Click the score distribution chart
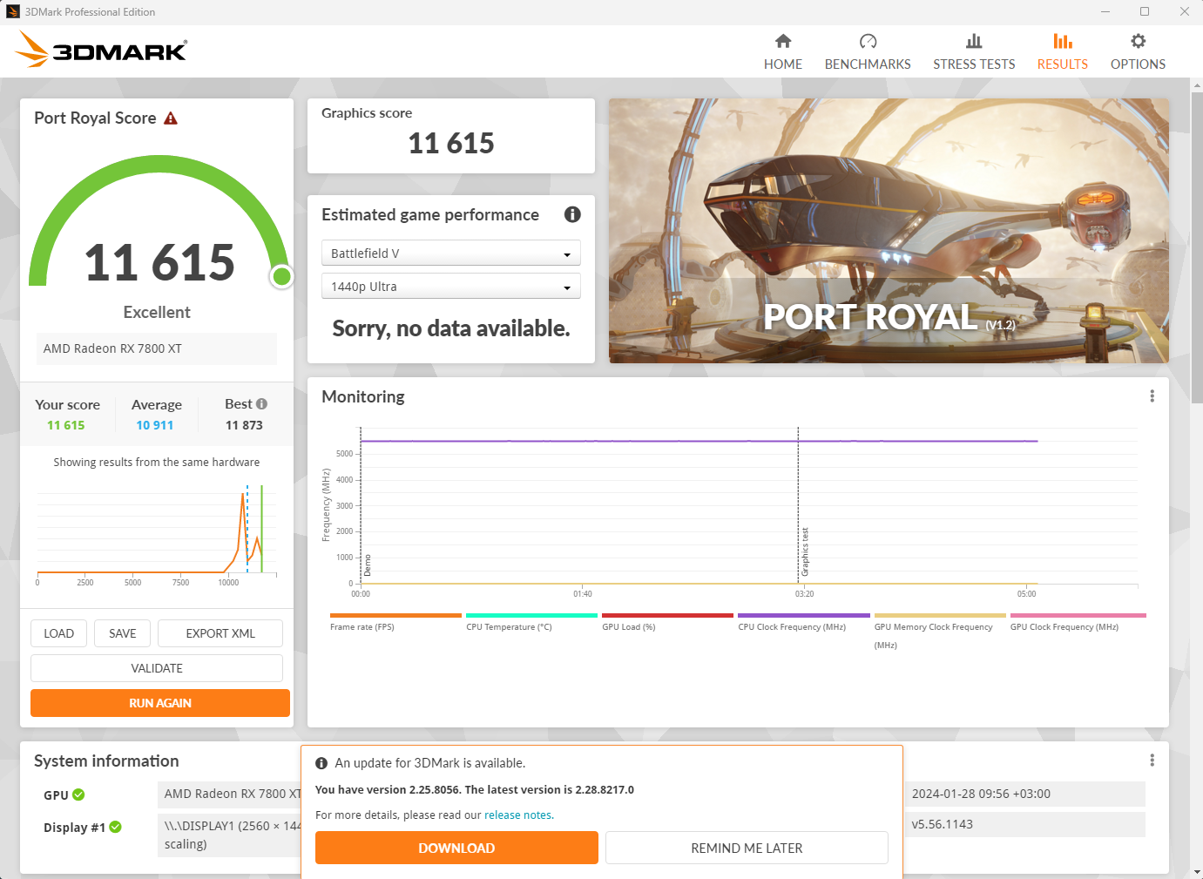 (157, 533)
